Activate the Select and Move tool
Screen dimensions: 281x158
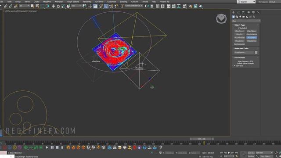(53, 6)
